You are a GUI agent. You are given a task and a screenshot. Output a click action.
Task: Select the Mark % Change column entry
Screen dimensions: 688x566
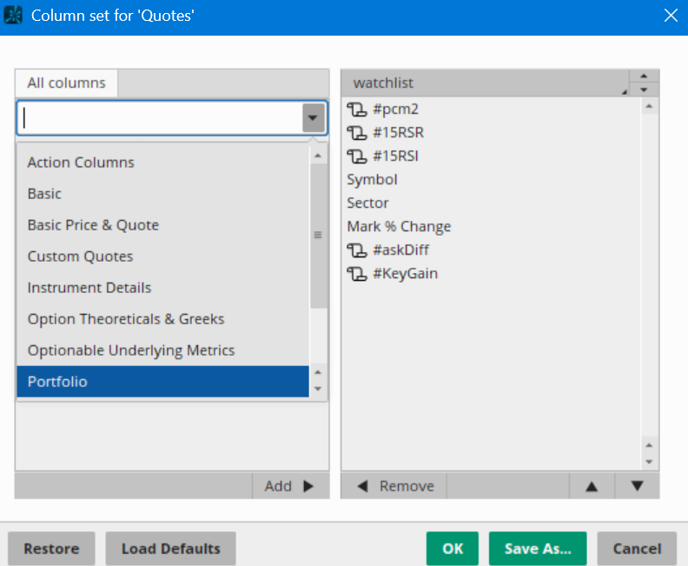pos(399,226)
